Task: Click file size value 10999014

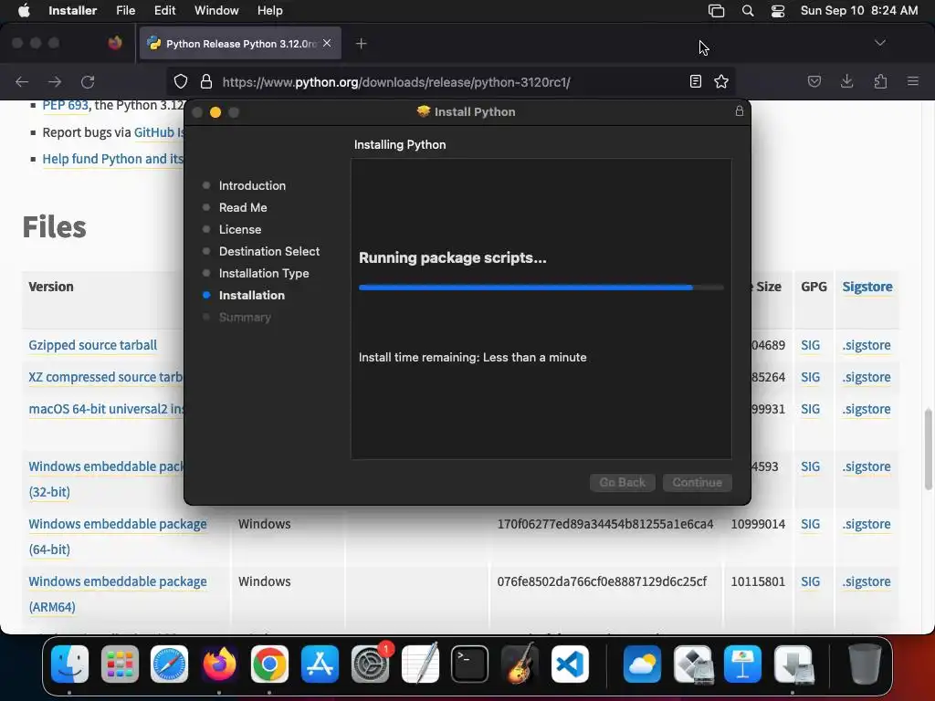Action: pyautogui.click(x=758, y=524)
